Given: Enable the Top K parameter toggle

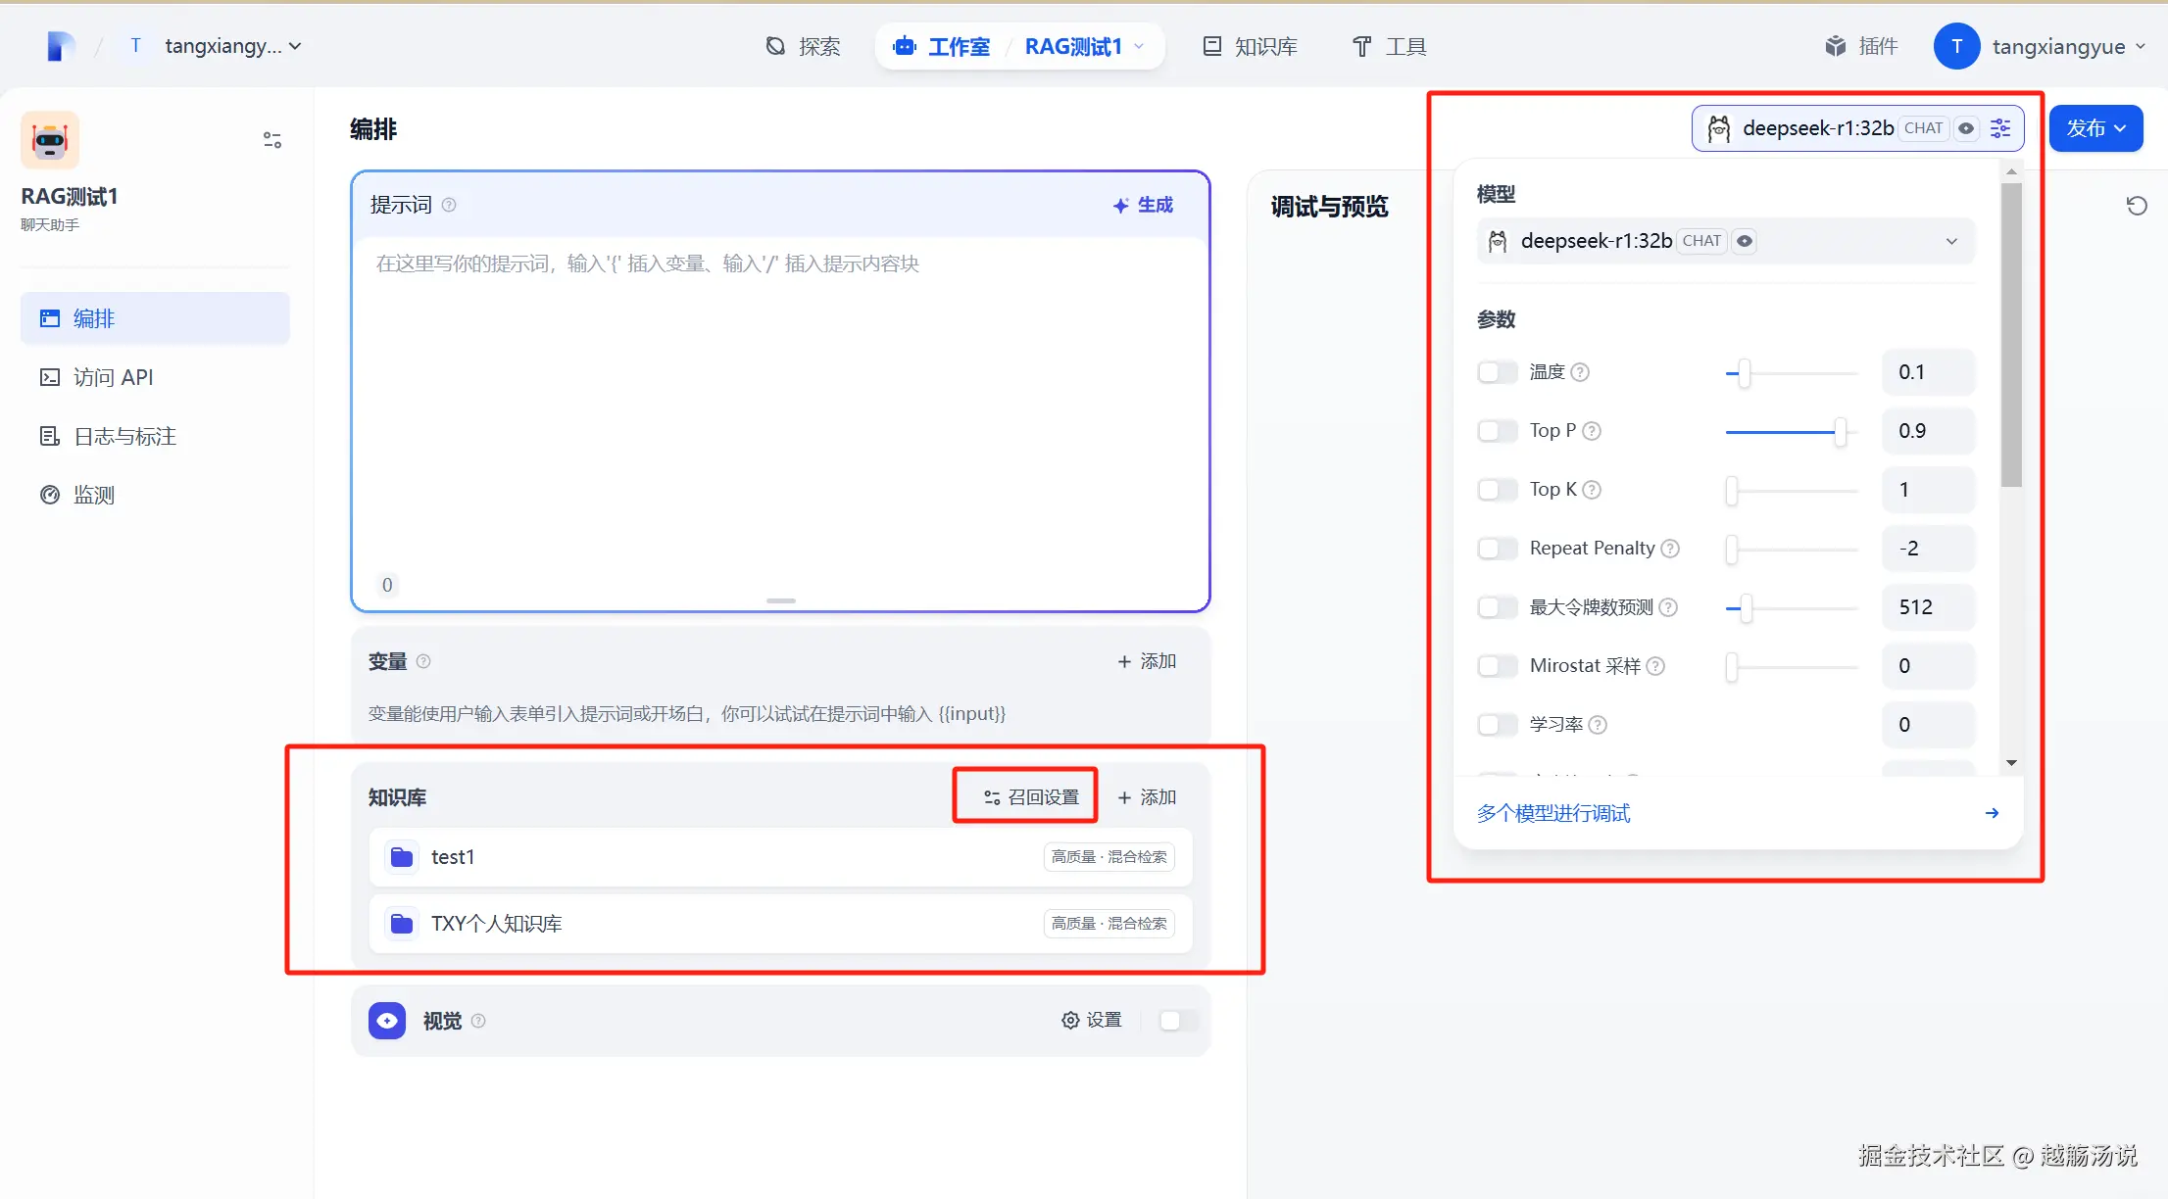Looking at the screenshot, I should 1497,490.
